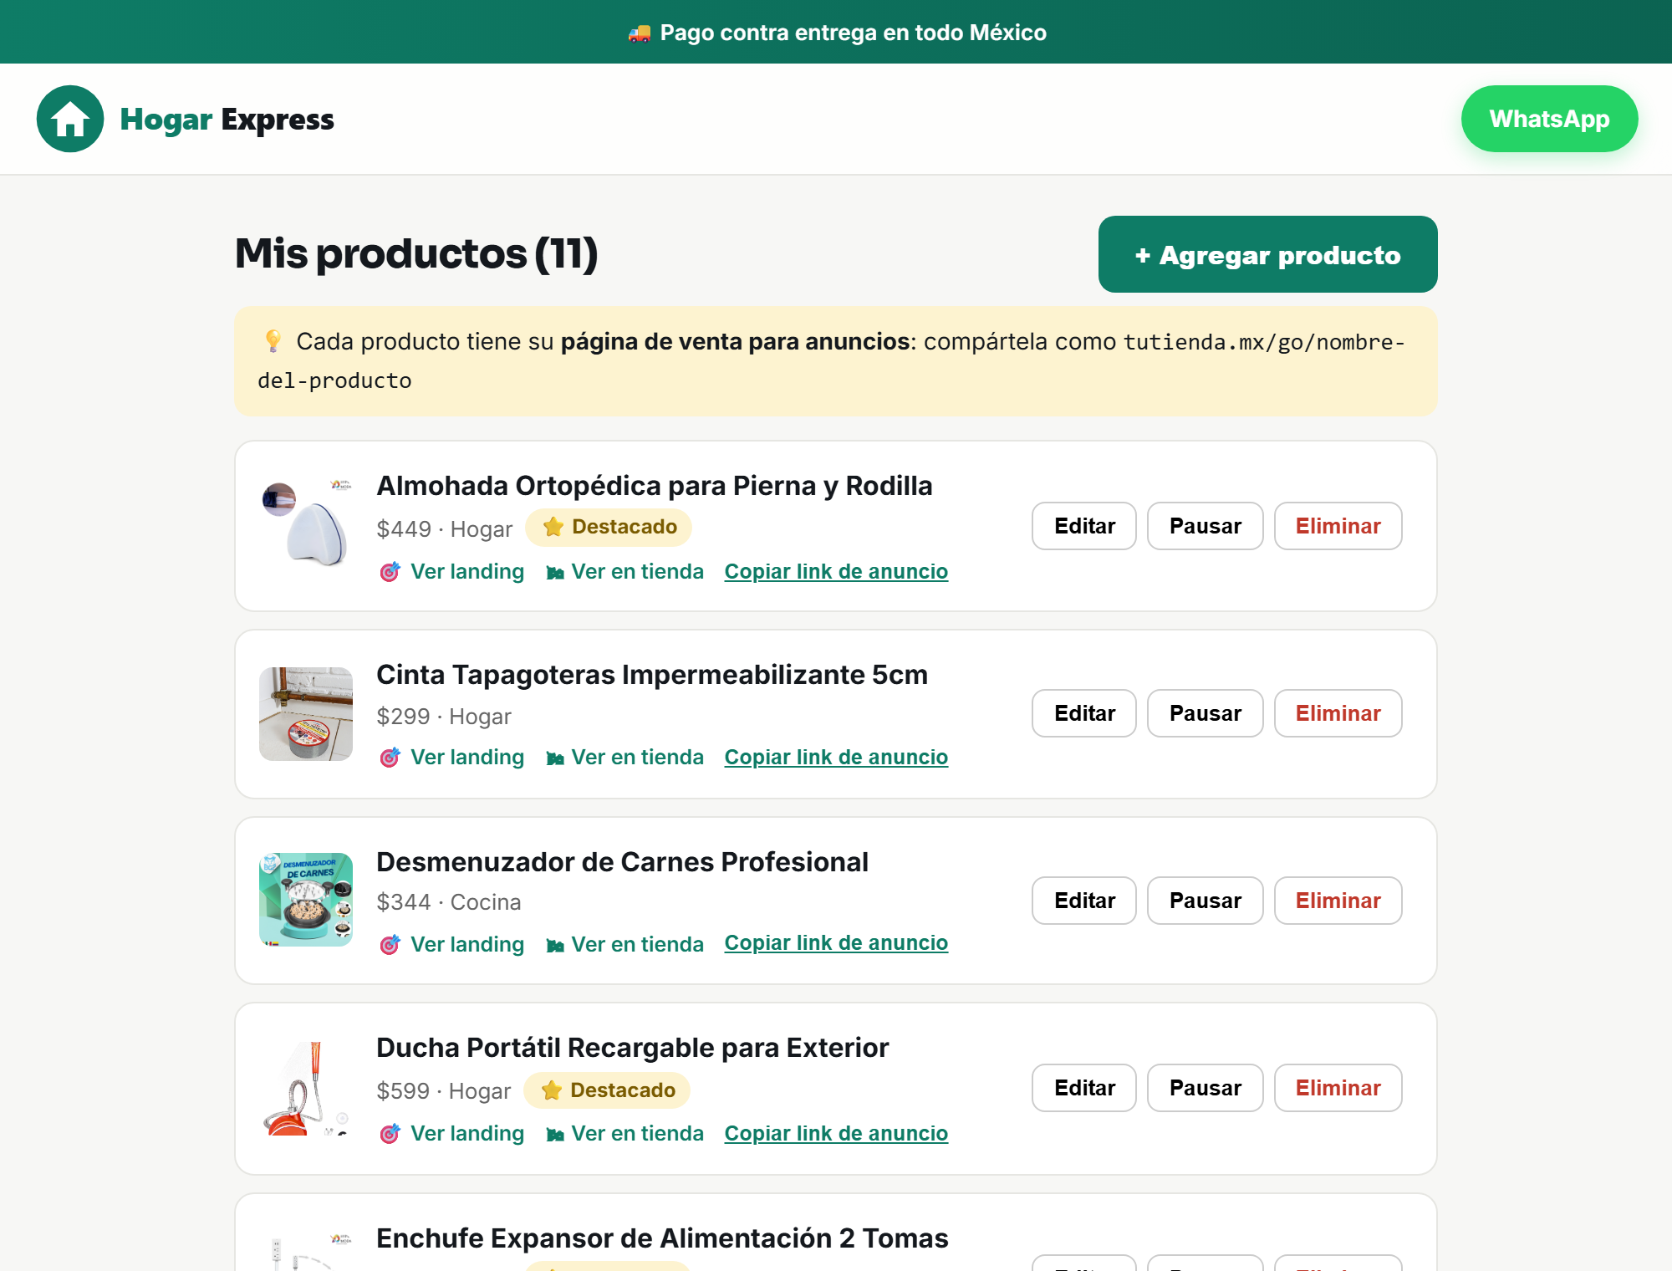The image size is (1672, 1271).
Task: Copy the ad link for Cinta Tapagoteras
Action: click(836, 758)
